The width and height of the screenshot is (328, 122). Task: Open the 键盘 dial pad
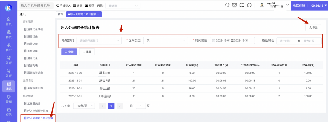(78, 6)
